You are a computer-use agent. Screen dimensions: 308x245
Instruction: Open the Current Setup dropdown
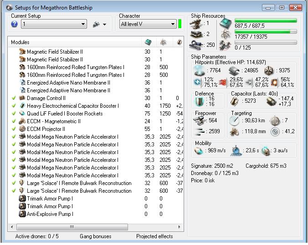[54, 24]
